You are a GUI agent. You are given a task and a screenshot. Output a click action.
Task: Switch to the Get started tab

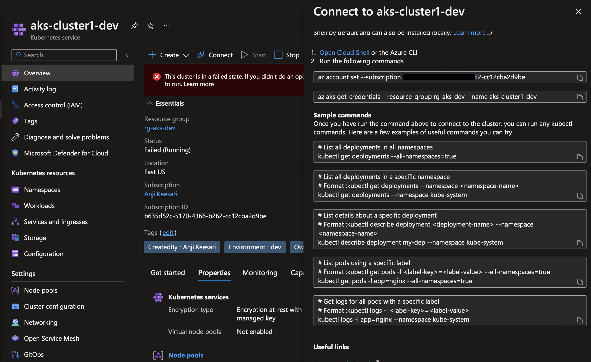[x=168, y=273]
